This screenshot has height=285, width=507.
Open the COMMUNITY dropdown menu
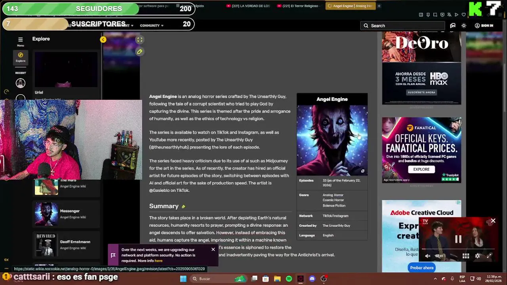152,25
